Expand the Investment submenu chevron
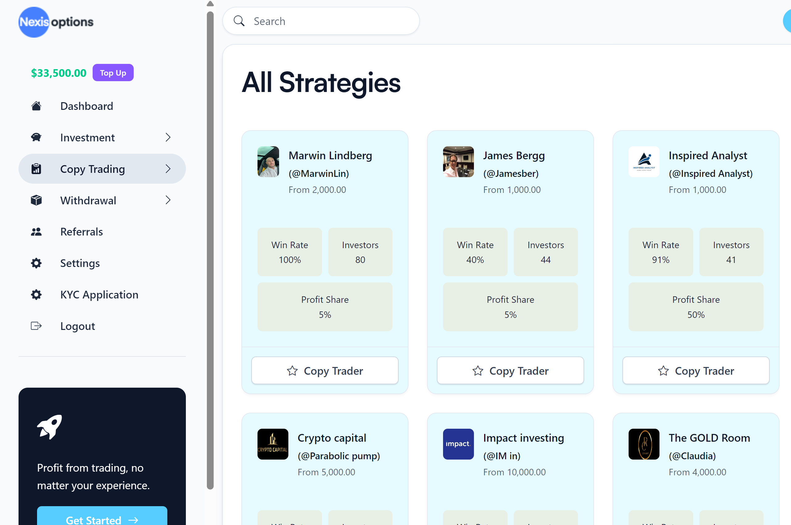 [168, 137]
